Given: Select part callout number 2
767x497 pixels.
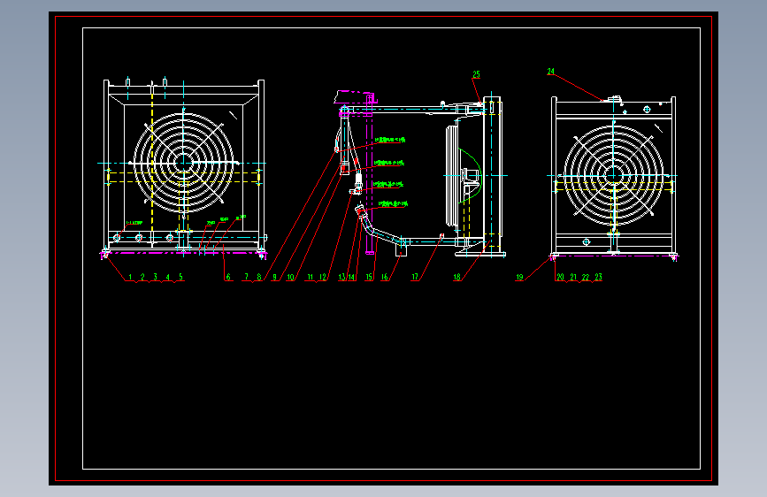Looking at the screenshot, I should 142,277.
